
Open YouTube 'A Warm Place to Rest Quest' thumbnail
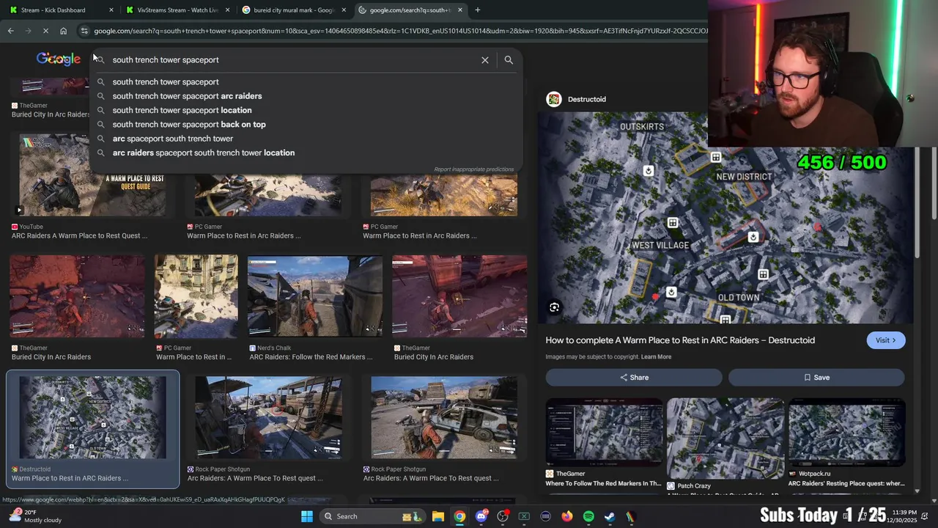click(92, 176)
